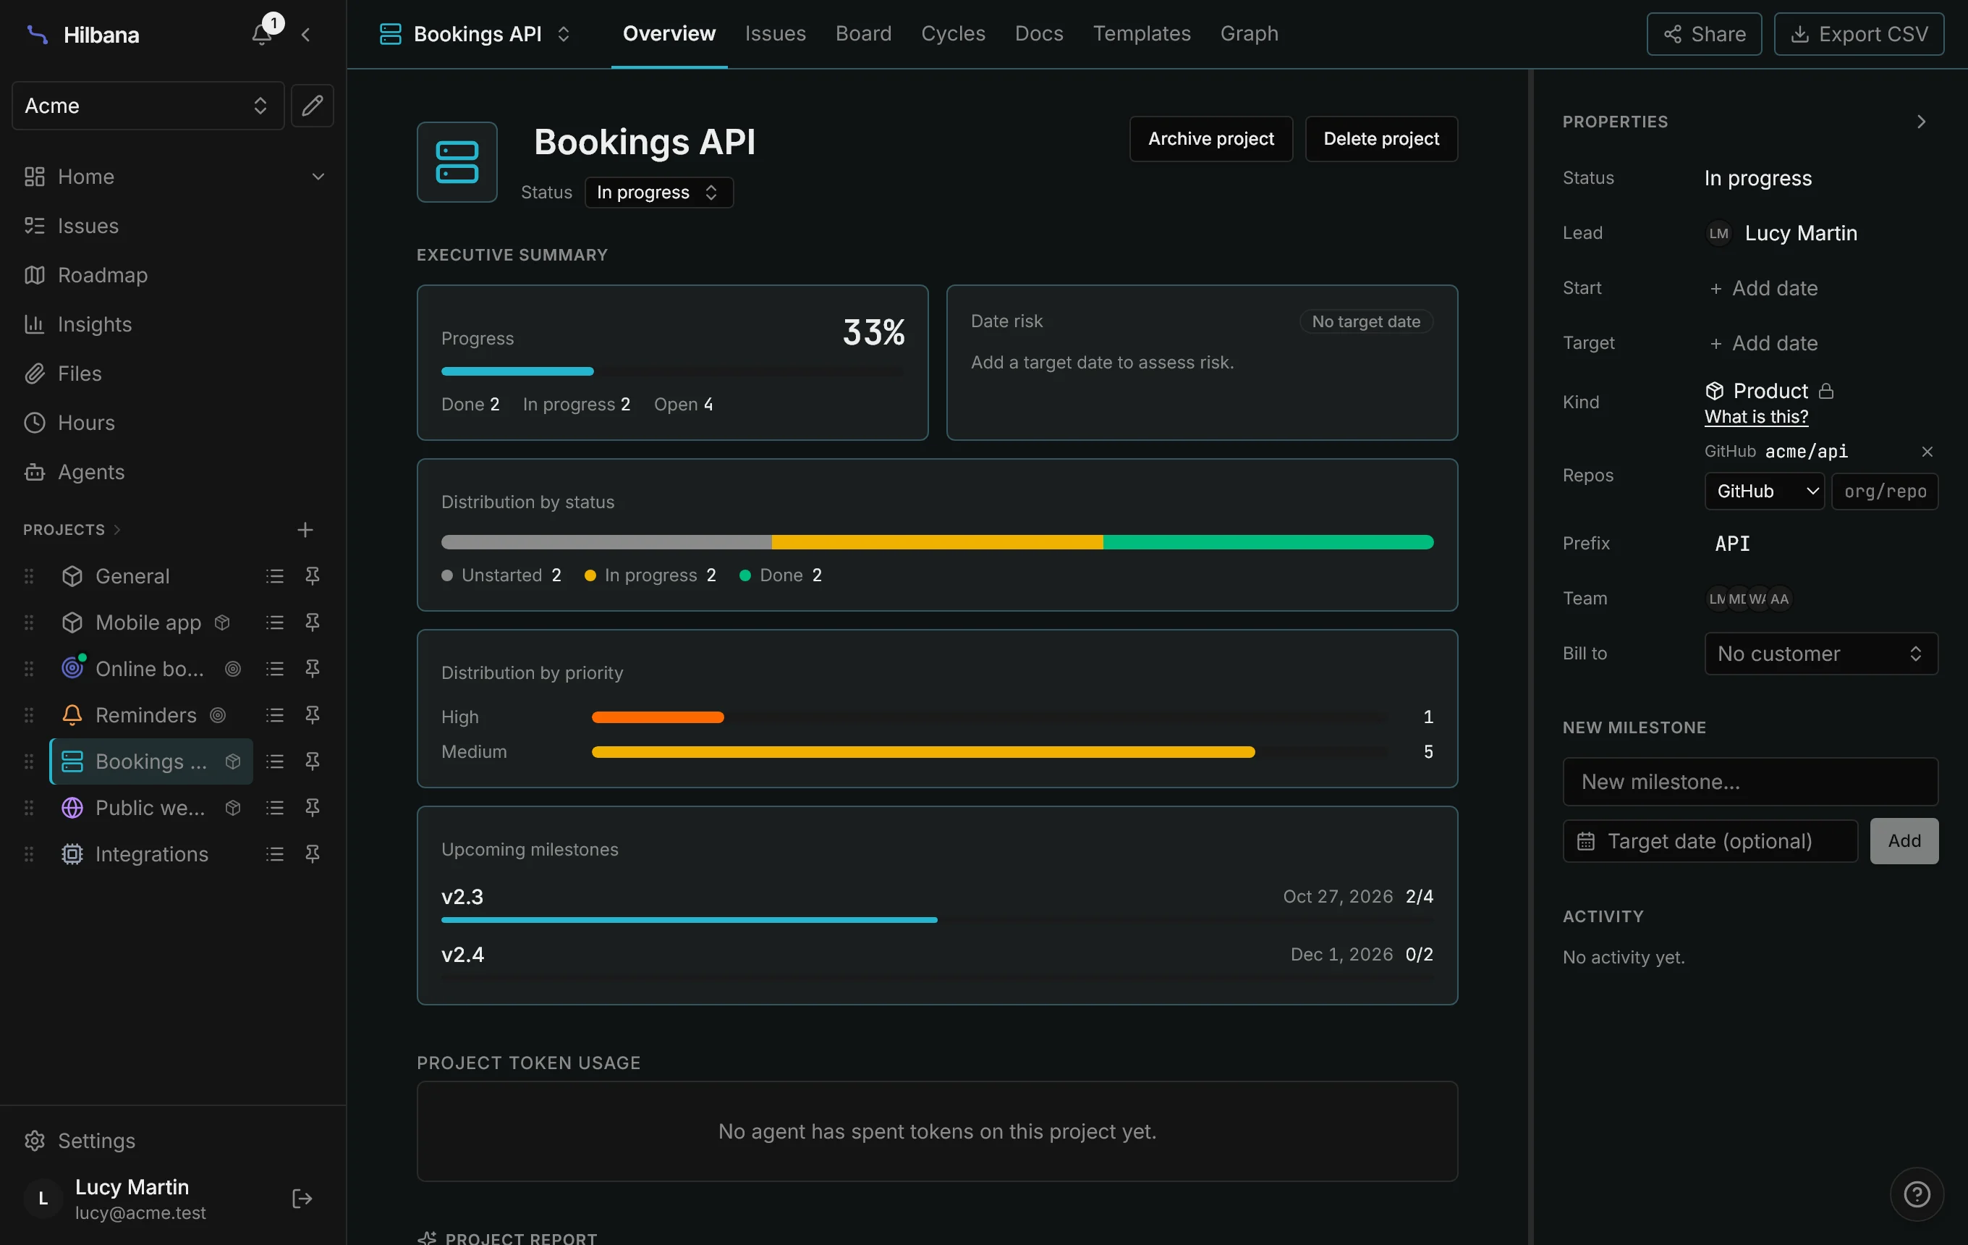Open the What is this? link

pos(1755,417)
